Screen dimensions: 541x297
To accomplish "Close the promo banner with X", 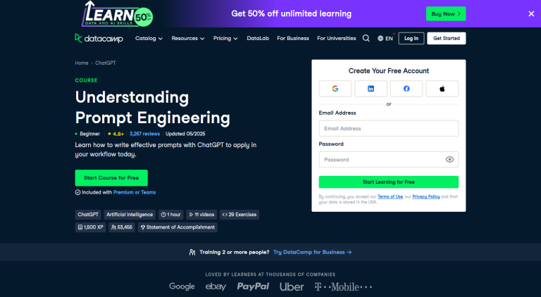I will (531, 14).
